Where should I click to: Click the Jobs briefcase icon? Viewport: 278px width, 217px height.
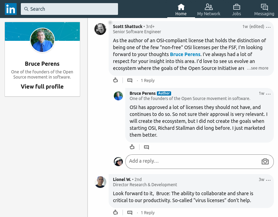(236, 7)
